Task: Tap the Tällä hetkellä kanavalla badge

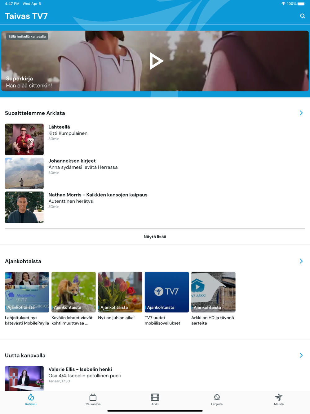Action: point(27,36)
